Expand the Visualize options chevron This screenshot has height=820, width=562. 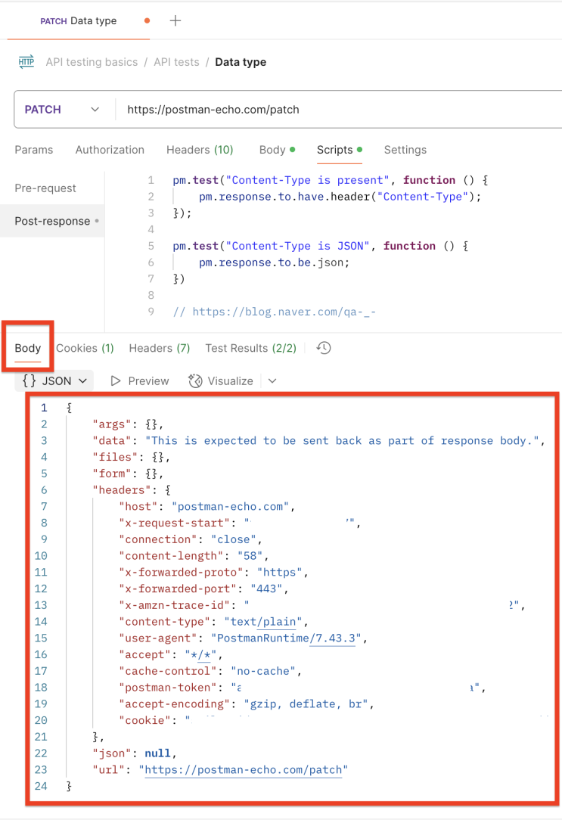click(x=272, y=381)
